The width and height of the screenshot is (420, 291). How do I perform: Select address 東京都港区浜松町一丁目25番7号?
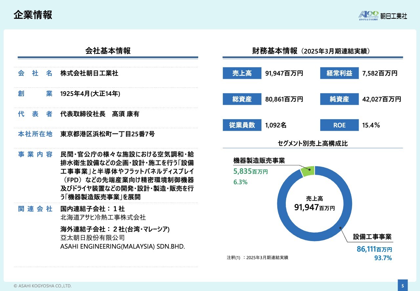coord(108,134)
